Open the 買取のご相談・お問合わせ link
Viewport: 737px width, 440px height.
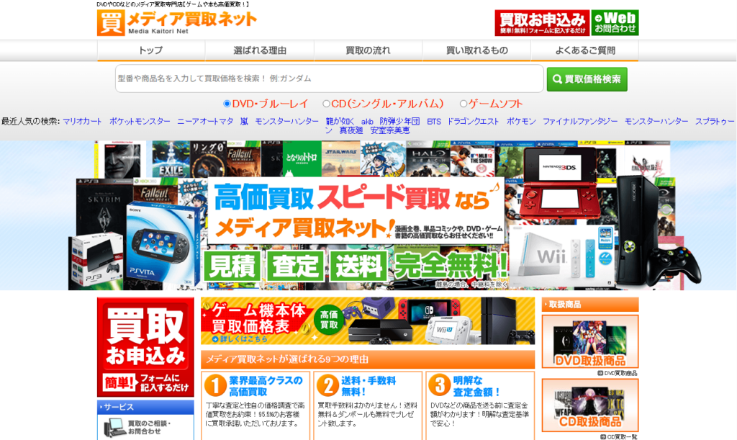149,427
